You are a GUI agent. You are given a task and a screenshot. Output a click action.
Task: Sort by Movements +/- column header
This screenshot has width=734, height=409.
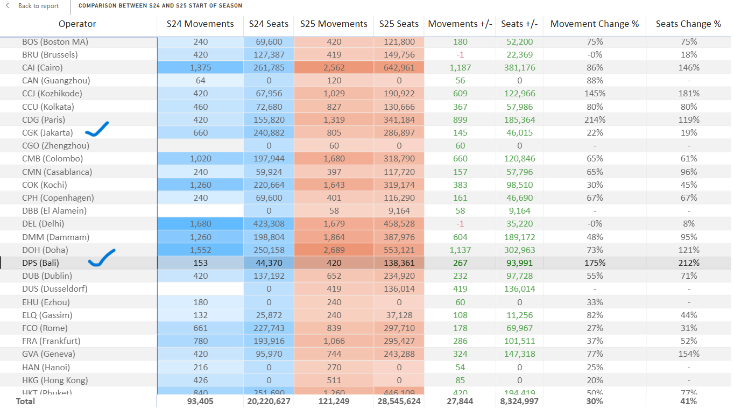pos(460,24)
